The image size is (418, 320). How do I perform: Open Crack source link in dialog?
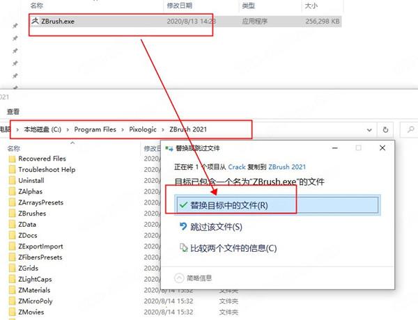pyautogui.click(x=237, y=167)
